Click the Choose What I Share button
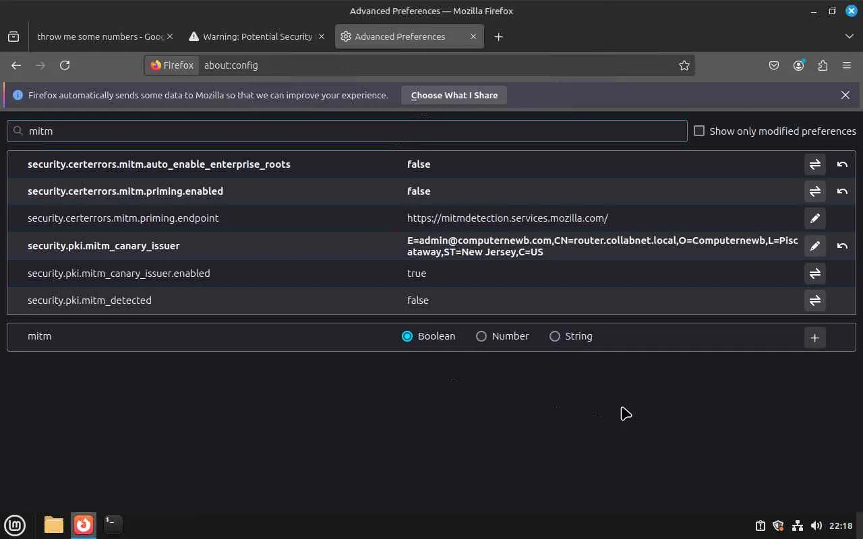This screenshot has height=539, width=863. [x=454, y=95]
